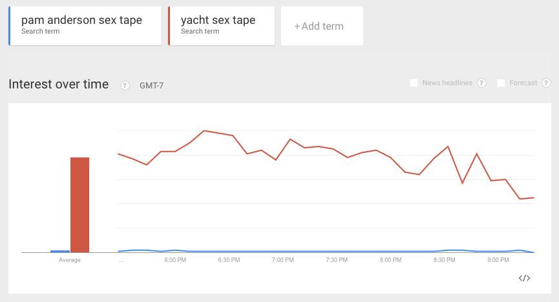Click the 6:30 PM time axis label
The height and width of the screenshot is (302, 559).
(x=229, y=260)
